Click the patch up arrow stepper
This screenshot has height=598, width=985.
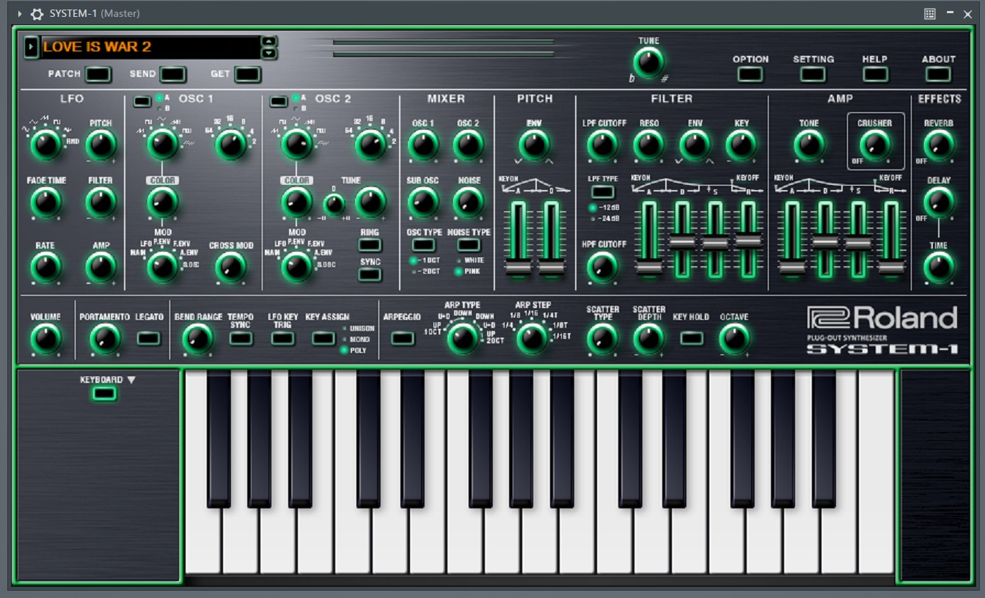coord(269,41)
